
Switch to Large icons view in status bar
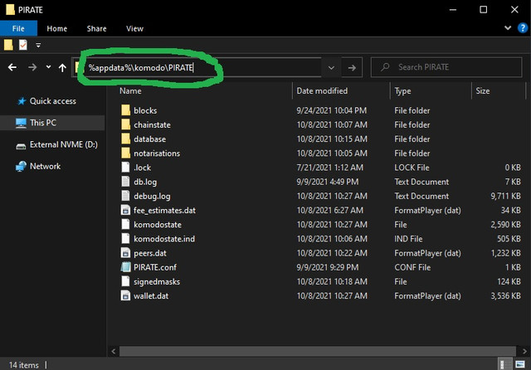click(520, 364)
